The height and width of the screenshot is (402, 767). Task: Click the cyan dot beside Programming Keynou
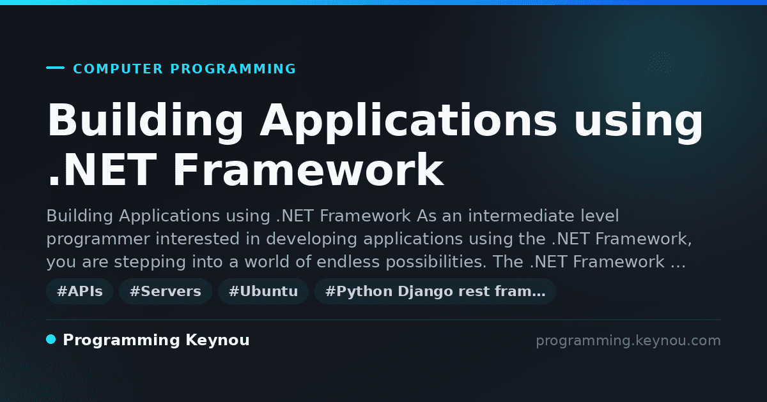tap(51, 339)
